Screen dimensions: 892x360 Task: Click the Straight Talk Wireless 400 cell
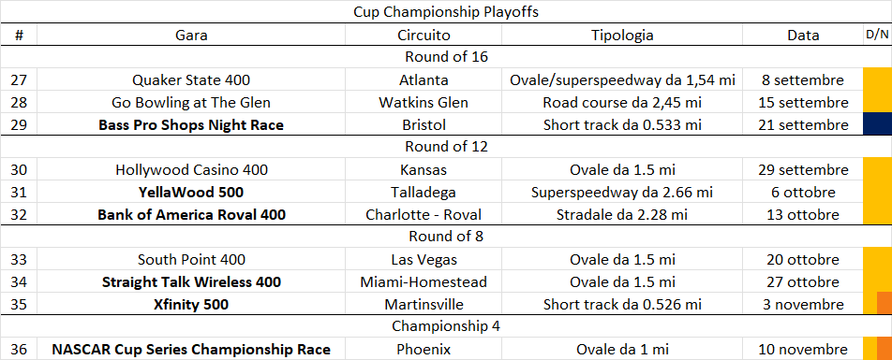tap(191, 281)
